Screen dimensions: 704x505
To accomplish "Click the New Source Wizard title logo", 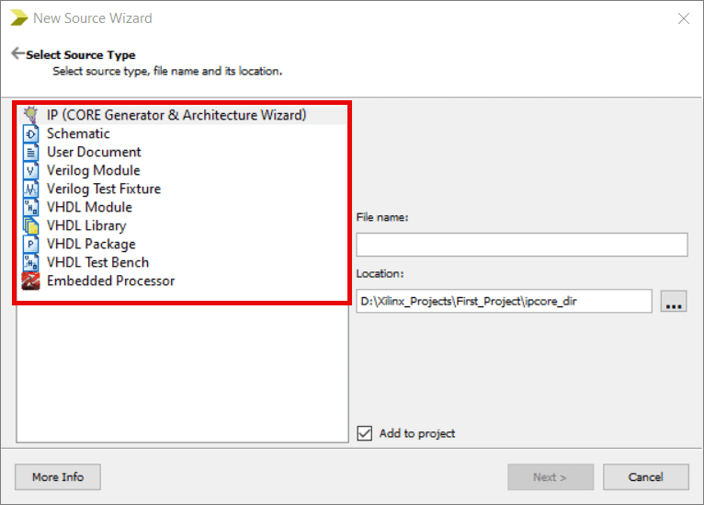I will click(x=19, y=18).
